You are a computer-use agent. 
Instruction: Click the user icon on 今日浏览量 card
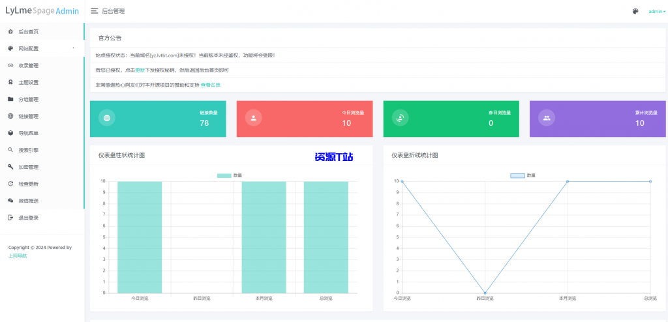(x=254, y=119)
